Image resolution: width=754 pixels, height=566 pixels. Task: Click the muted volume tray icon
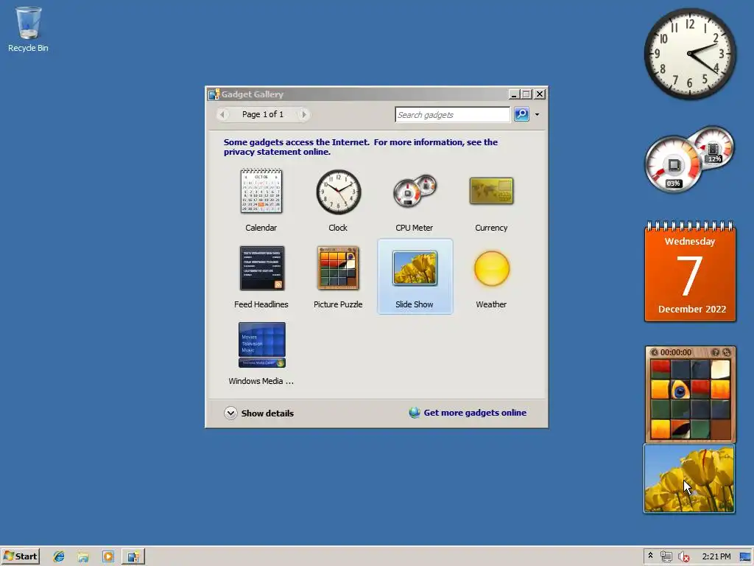point(683,556)
